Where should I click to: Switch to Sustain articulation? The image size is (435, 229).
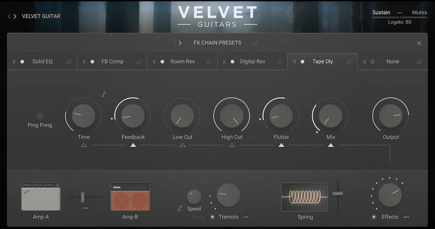pyautogui.click(x=381, y=12)
